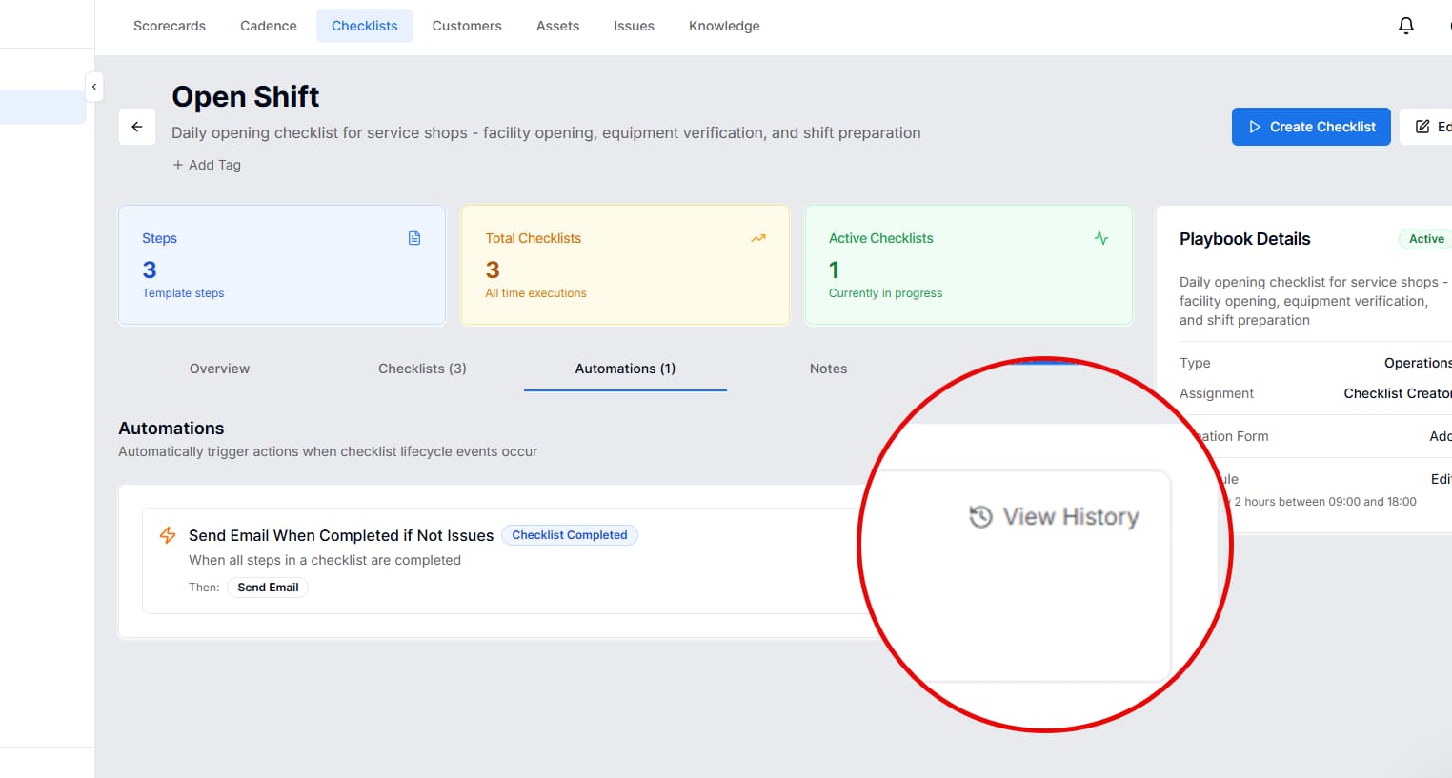Open the Checklists (3) tab

pos(422,369)
